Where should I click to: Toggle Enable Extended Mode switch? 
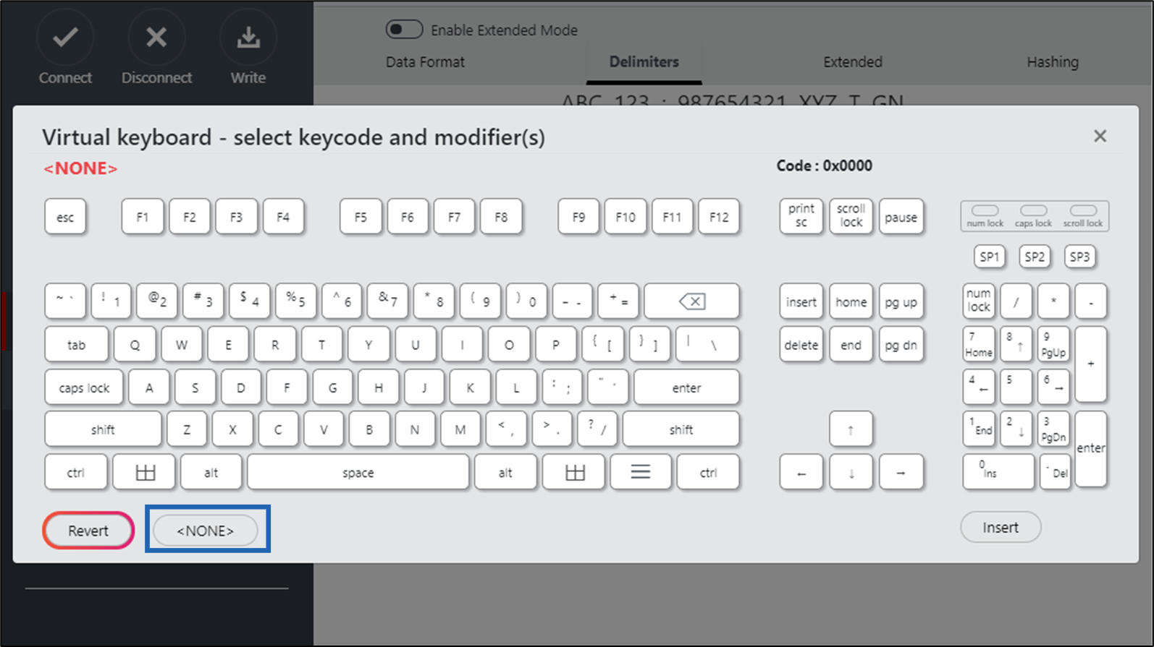pyautogui.click(x=404, y=30)
